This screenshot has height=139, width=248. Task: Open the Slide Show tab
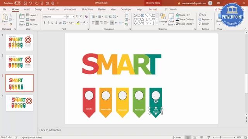pyautogui.click(x=87, y=9)
